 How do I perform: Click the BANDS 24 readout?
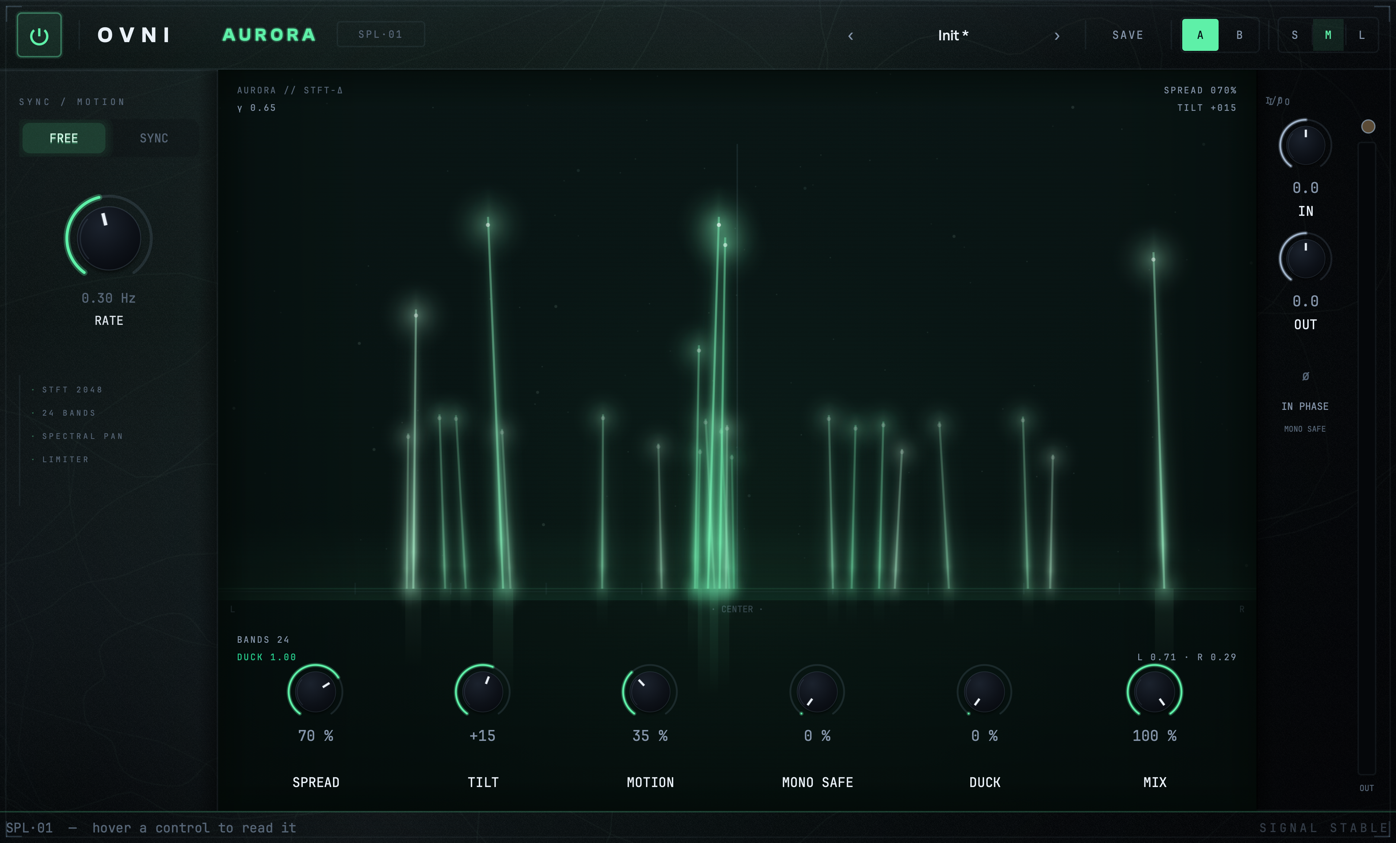click(263, 639)
